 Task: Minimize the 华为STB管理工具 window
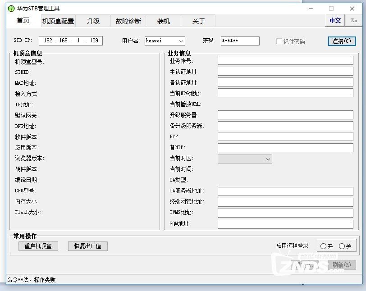coord(311,9)
